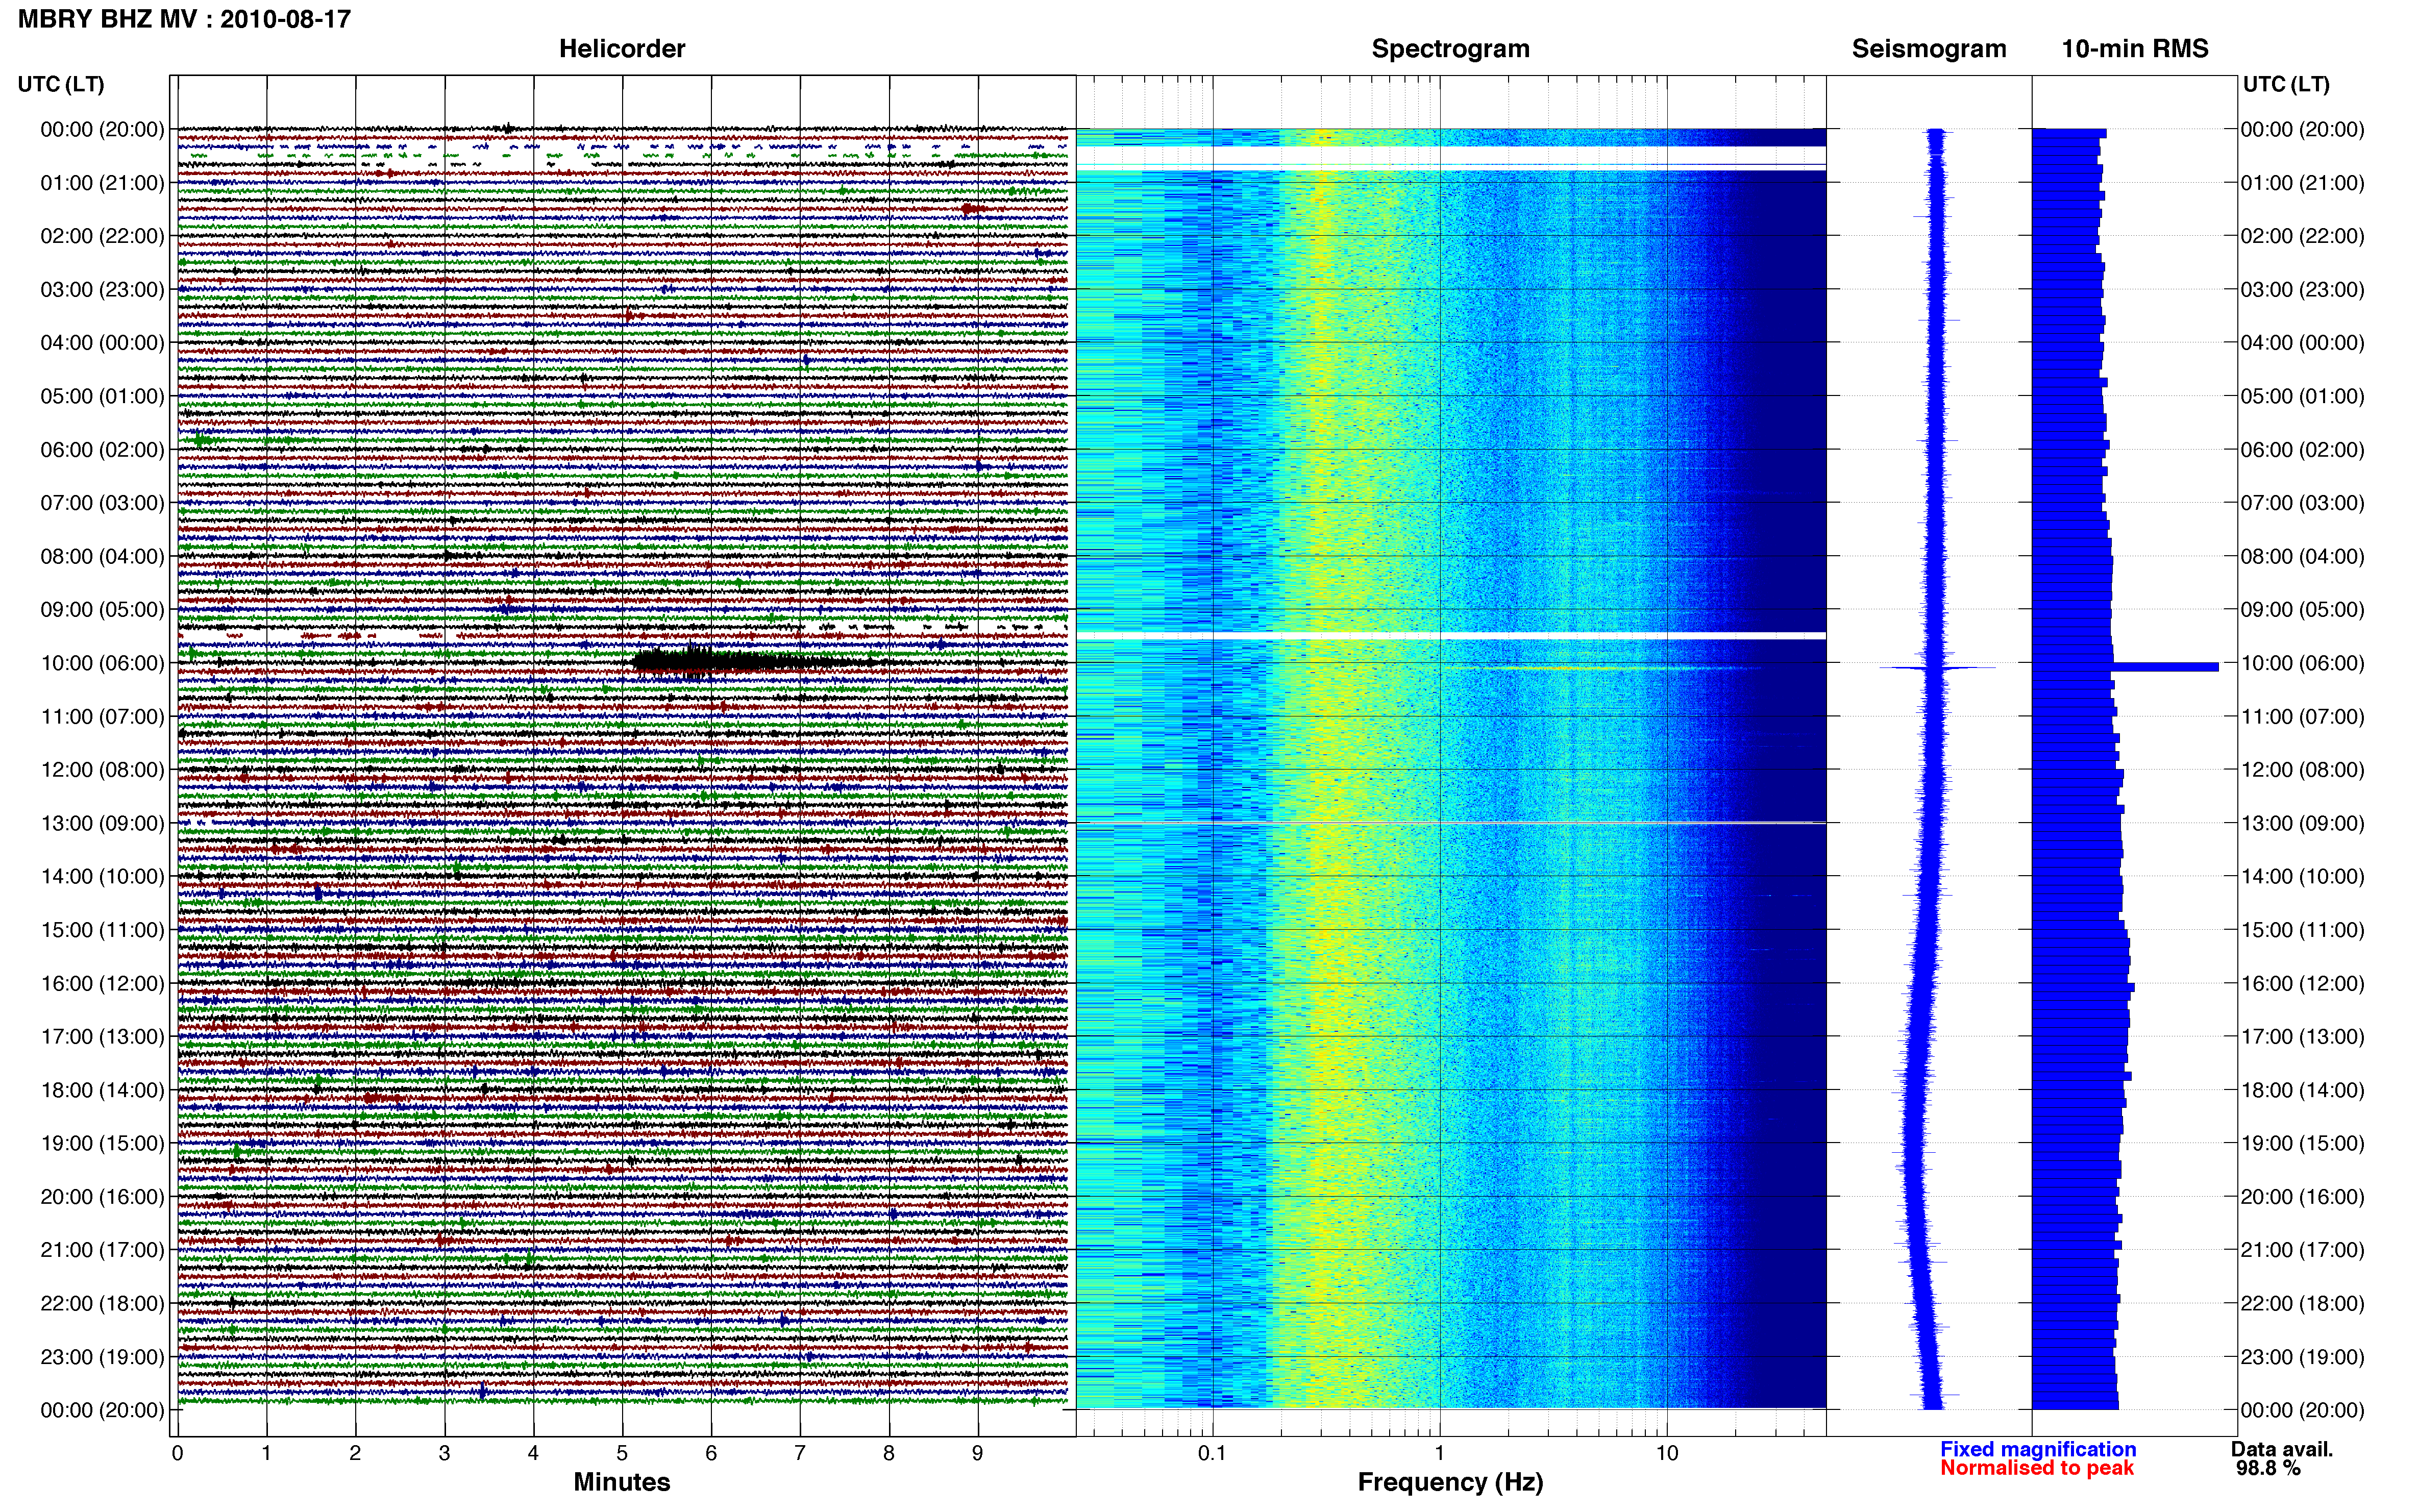Viewport: 2419px width, 1512px height.
Task: Click the 'Minutes' x-axis label
Action: click(x=622, y=1482)
